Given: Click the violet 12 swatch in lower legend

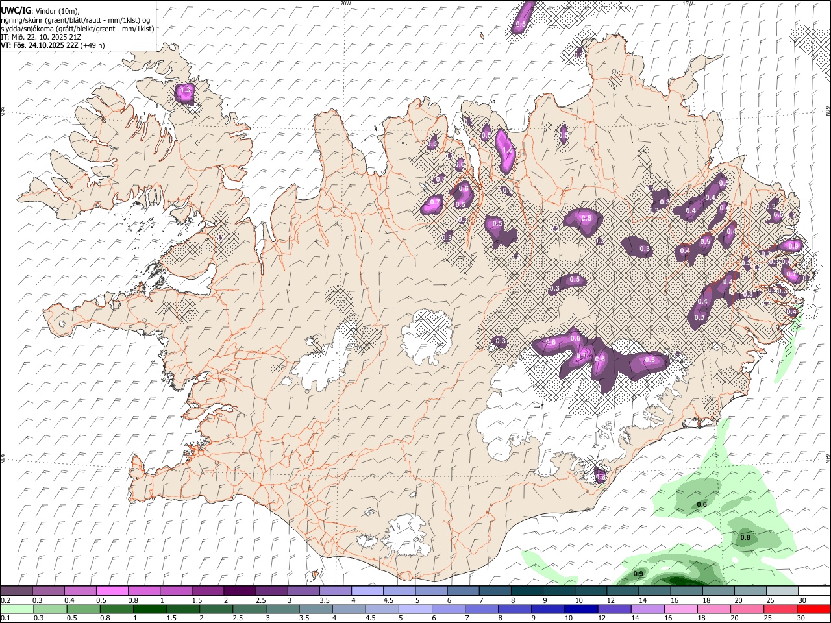Looking at the screenshot, I should pyautogui.click(x=614, y=609).
